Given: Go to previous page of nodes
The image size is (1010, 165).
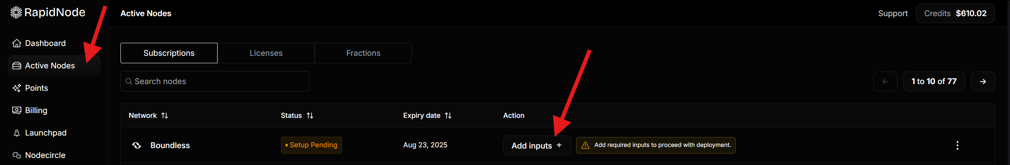Looking at the screenshot, I should click(885, 81).
